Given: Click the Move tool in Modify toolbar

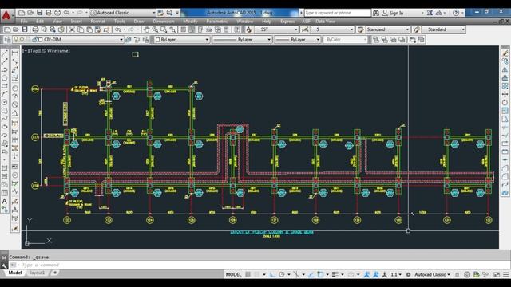Looking at the screenshot, I should pos(505,94).
